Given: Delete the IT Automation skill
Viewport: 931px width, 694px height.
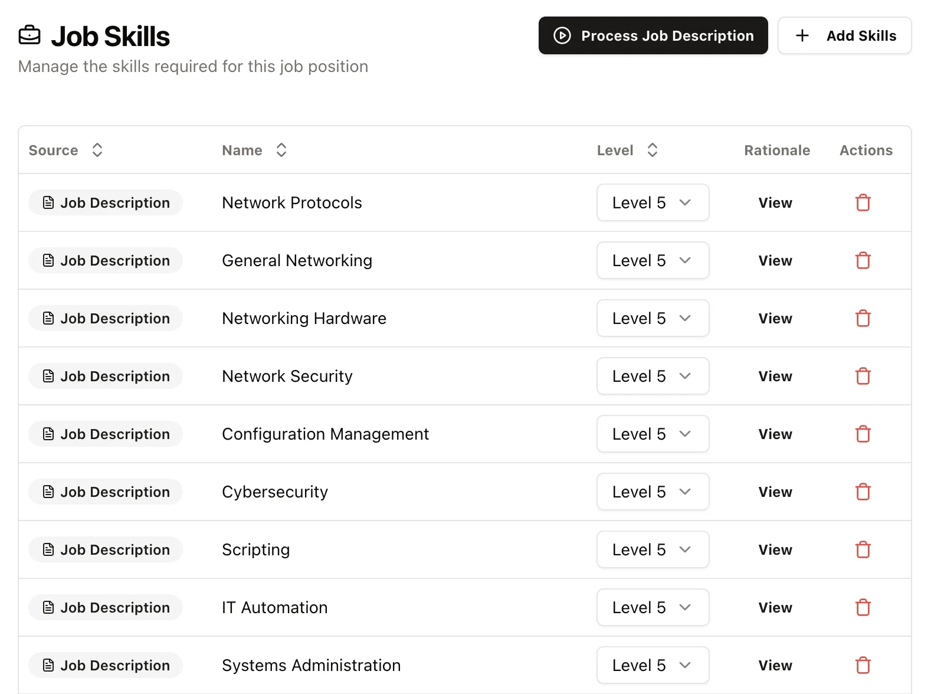Looking at the screenshot, I should coord(863,607).
